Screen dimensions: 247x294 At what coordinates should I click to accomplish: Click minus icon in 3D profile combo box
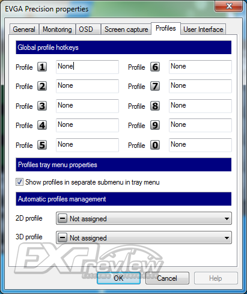(x=63, y=237)
